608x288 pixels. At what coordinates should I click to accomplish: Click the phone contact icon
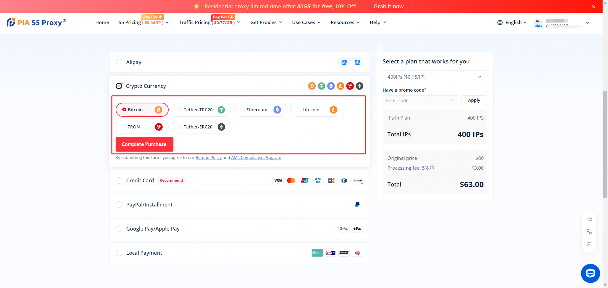click(589, 232)
